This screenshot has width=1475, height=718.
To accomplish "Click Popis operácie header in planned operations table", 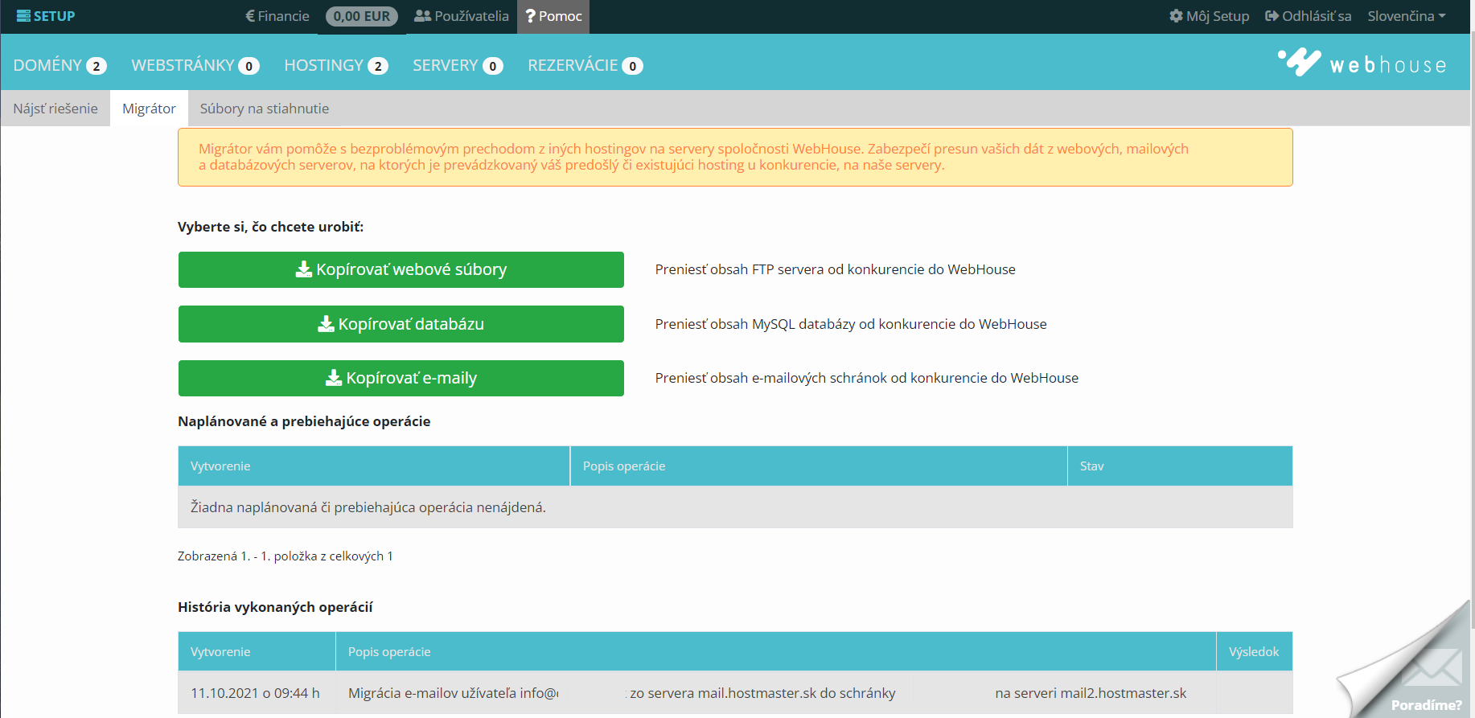I will 819,466.
